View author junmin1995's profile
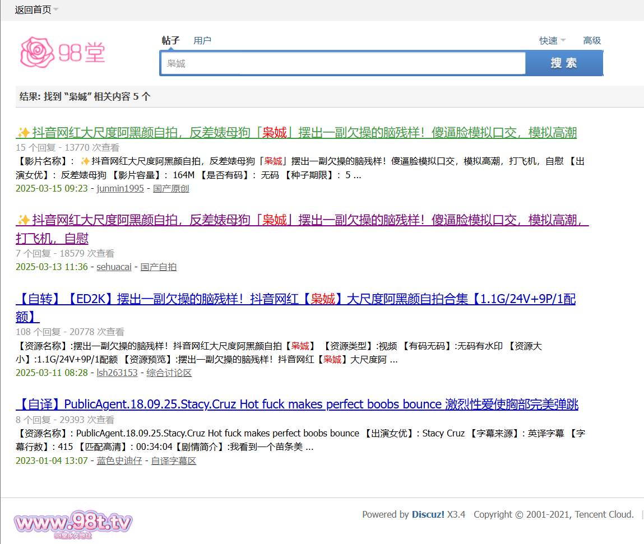Screen dimensions: 644x544 pos(120,189)
